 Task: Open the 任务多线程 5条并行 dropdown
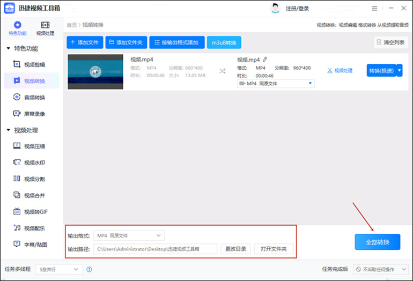59,269
